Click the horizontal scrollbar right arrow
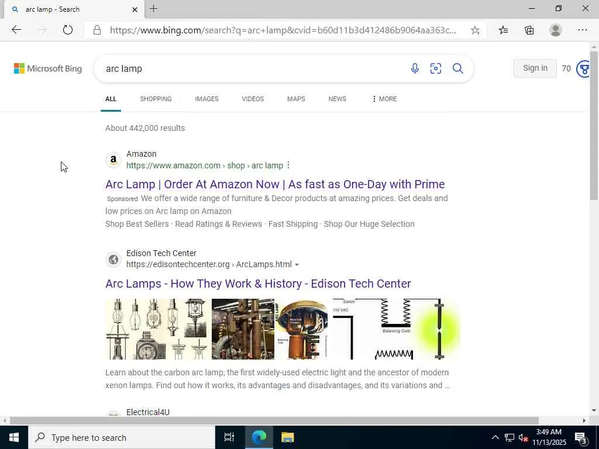This screenshot has width=599, height=449. coord(584,421)
